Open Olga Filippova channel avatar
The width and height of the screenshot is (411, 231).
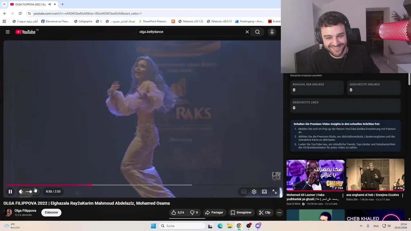[8, 212]
